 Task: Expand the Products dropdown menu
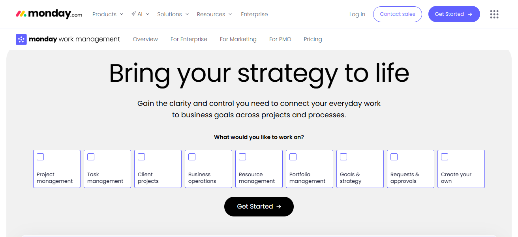click(107, 14)
